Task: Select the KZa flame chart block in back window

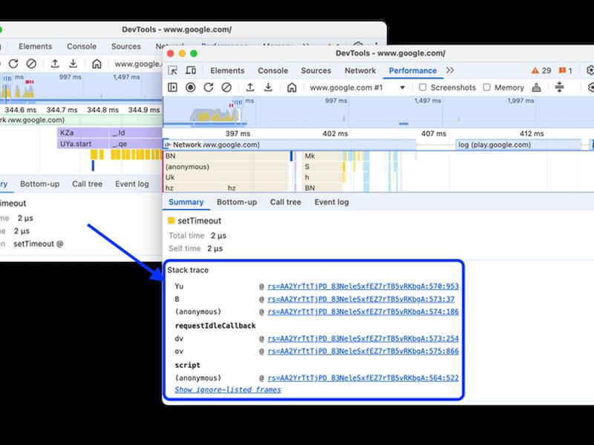Action: pos(82,133)
